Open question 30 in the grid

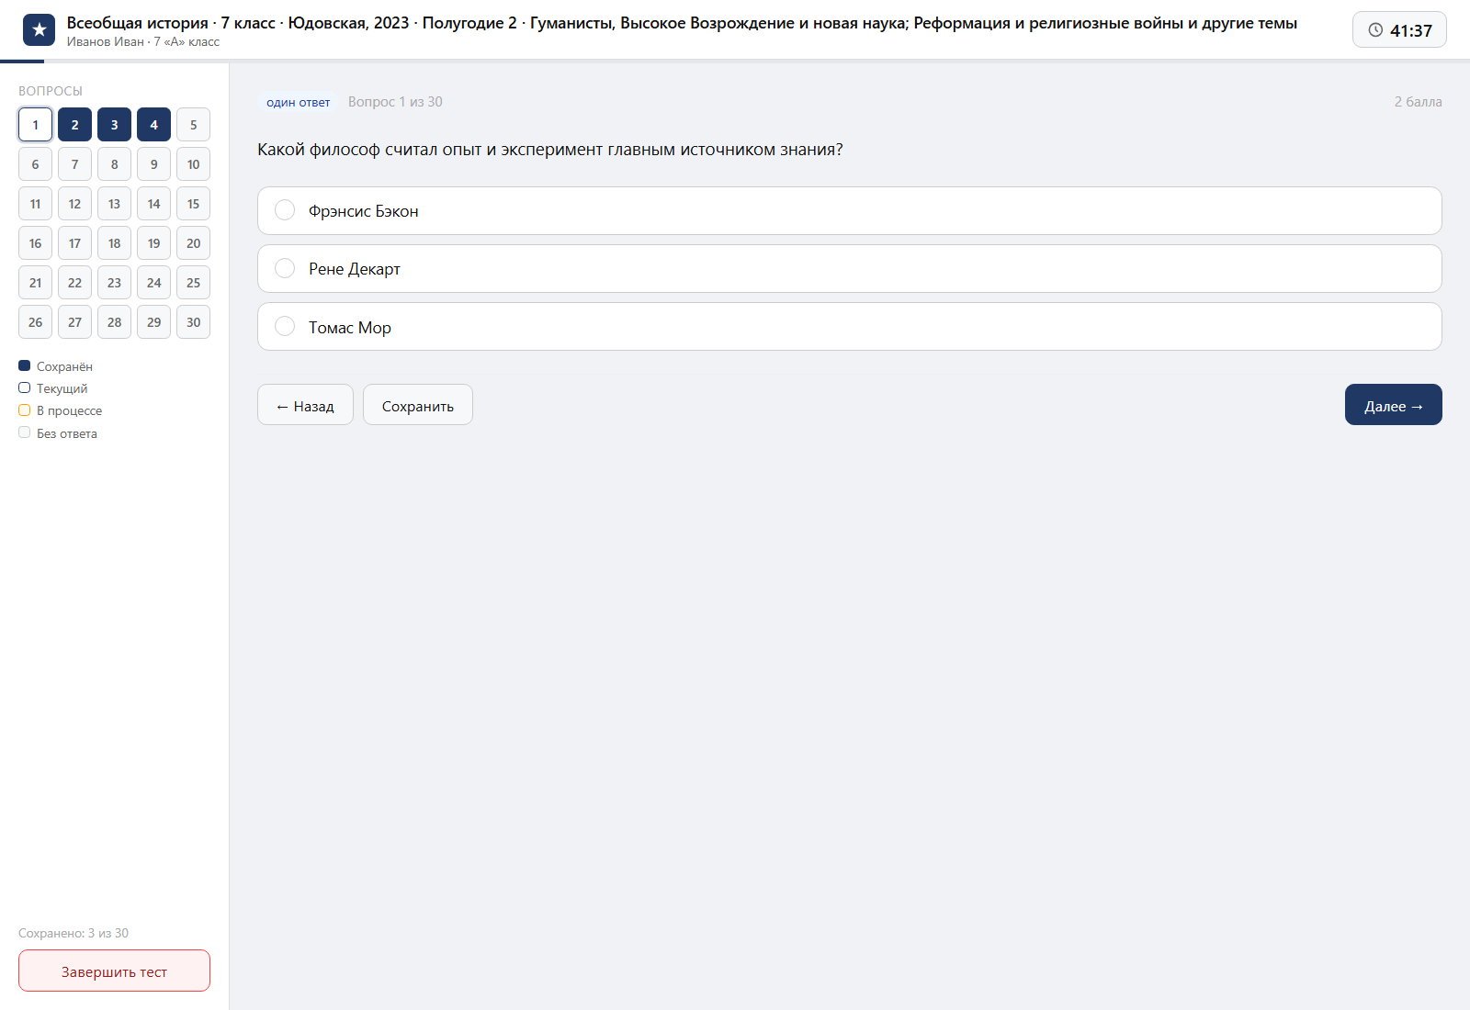pos(193,322)
